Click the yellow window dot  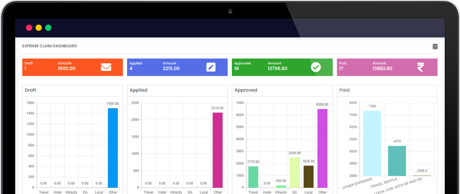pos(38,28)
